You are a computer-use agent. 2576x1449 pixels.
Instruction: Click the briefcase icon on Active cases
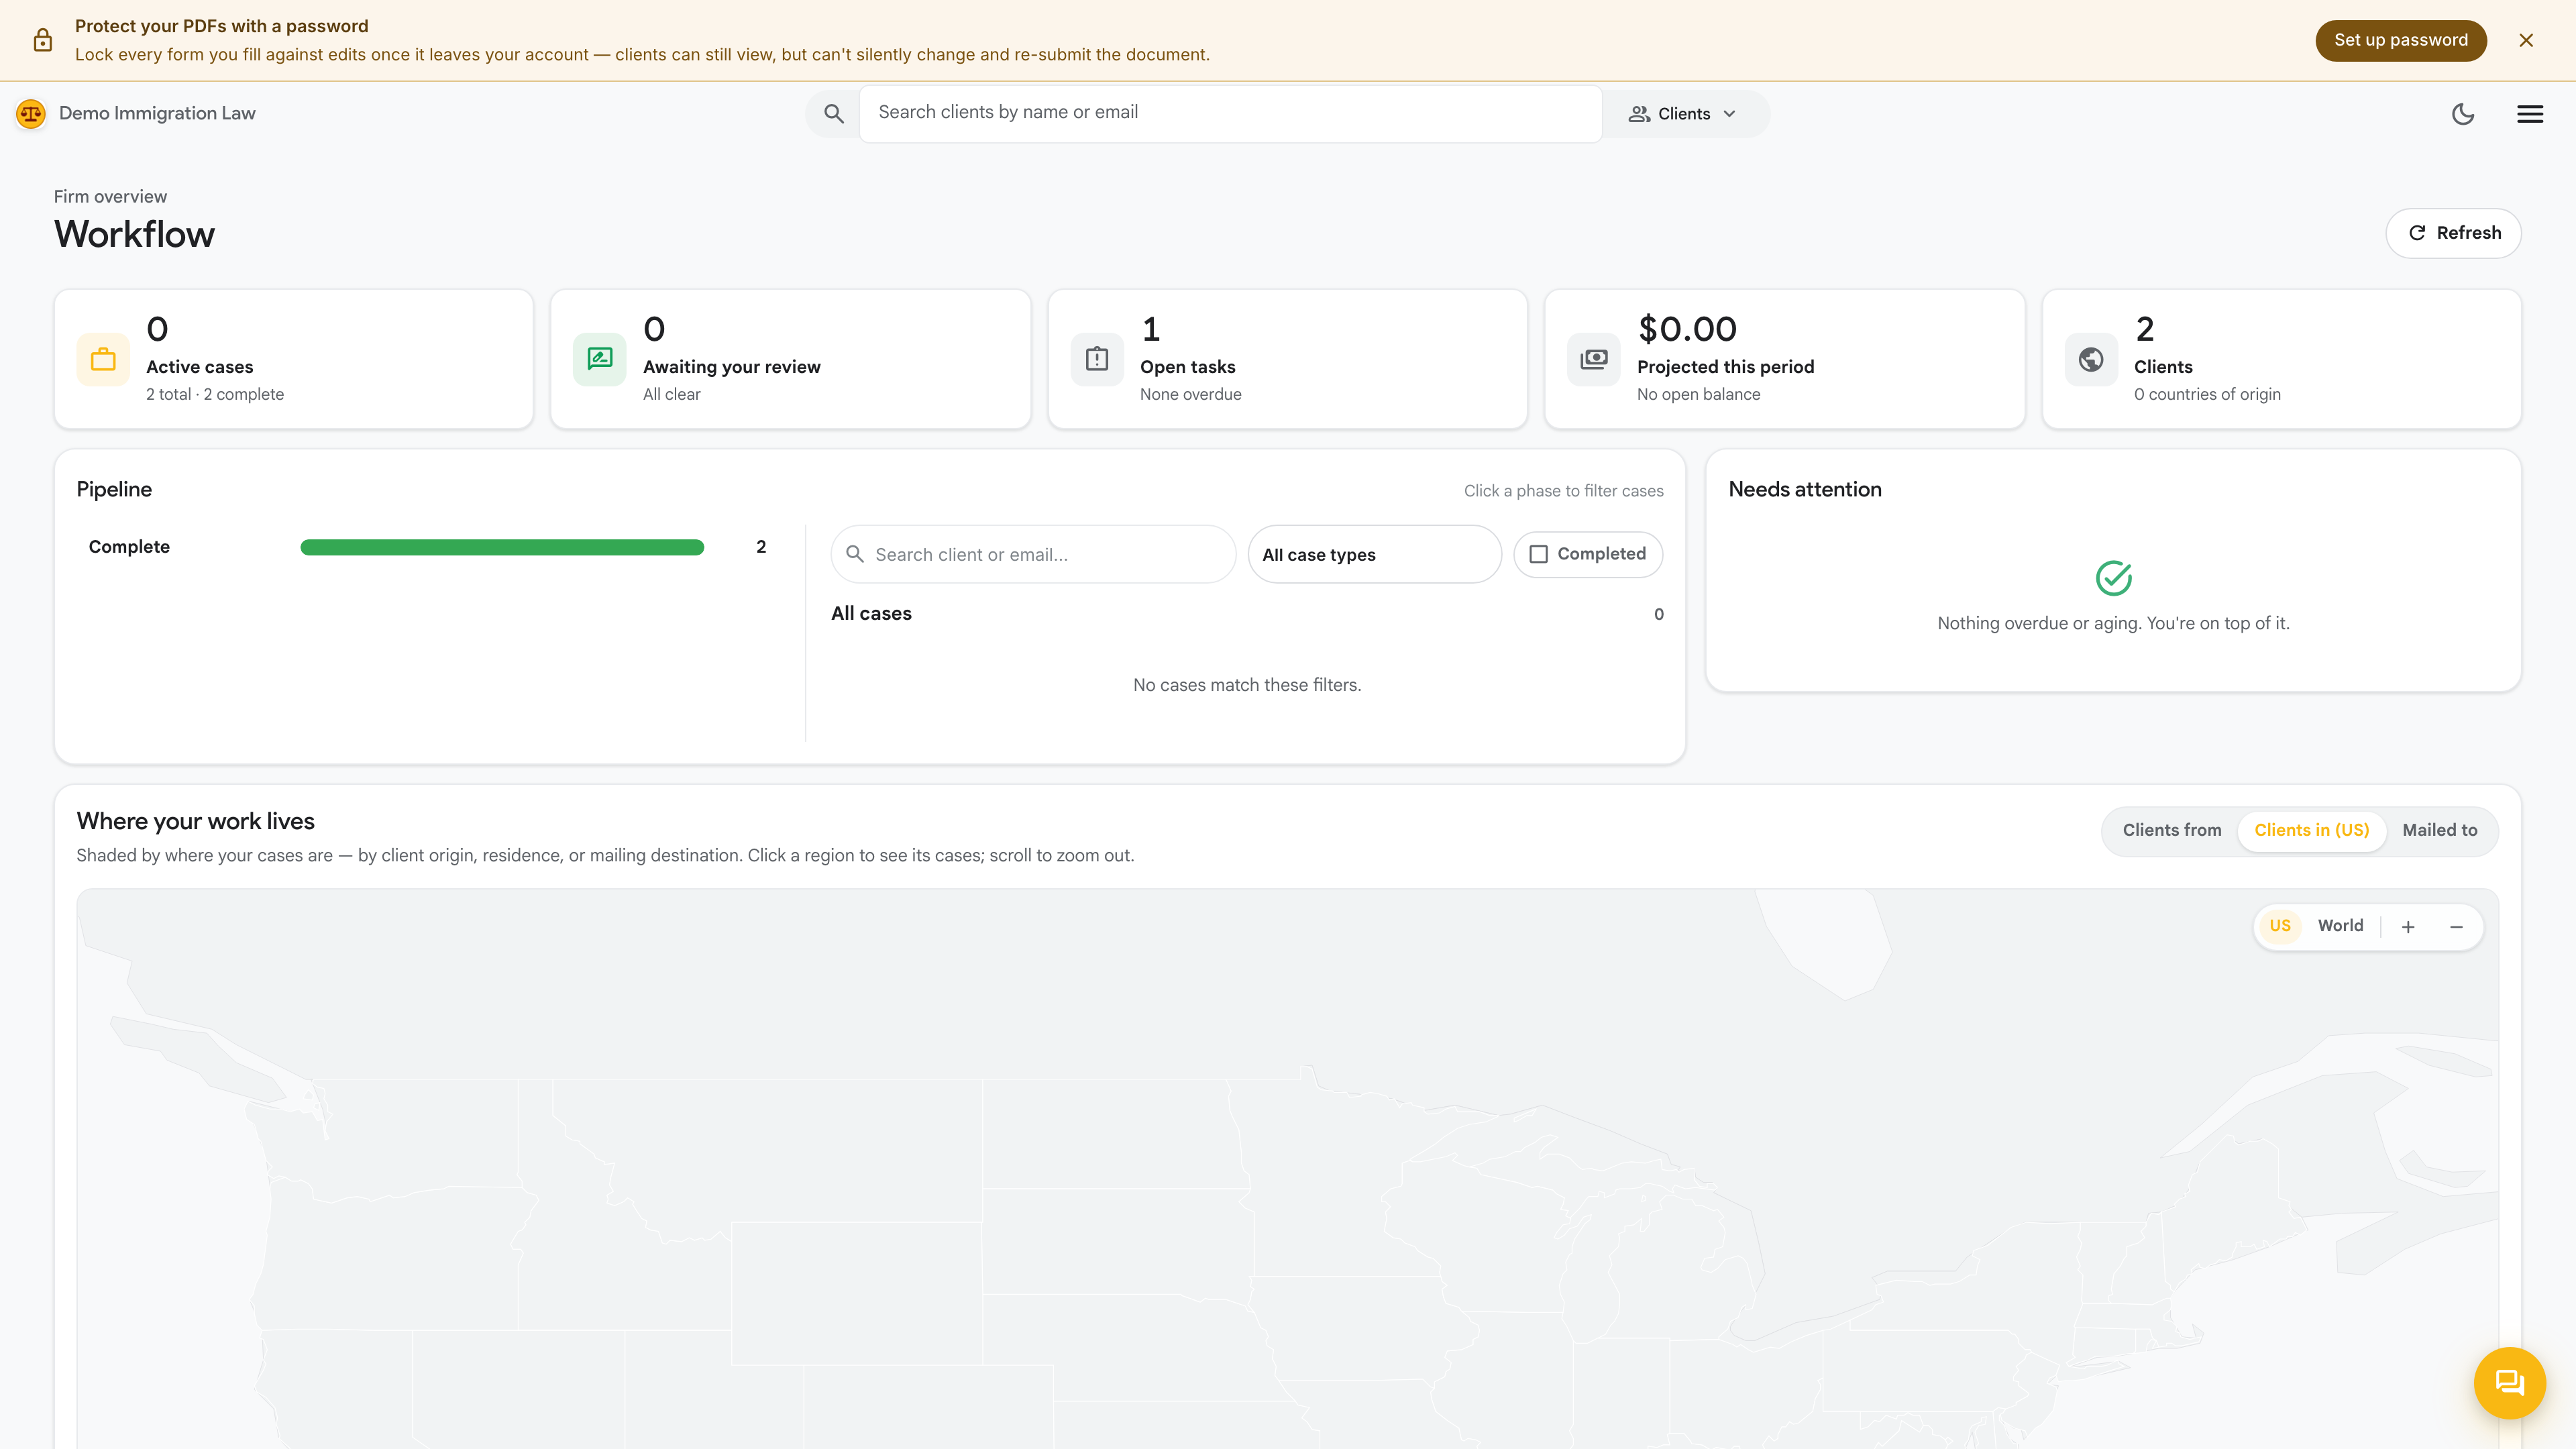[x=103, y=359]
